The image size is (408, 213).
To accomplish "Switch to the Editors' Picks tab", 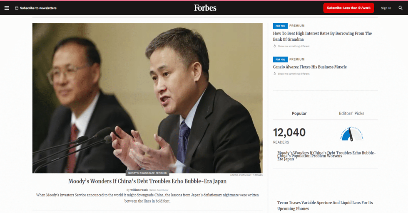I will pos(351,113).
